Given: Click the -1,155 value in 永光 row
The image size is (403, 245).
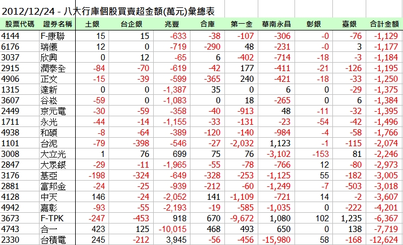Looking at the screenshot, I should (175, 122).
